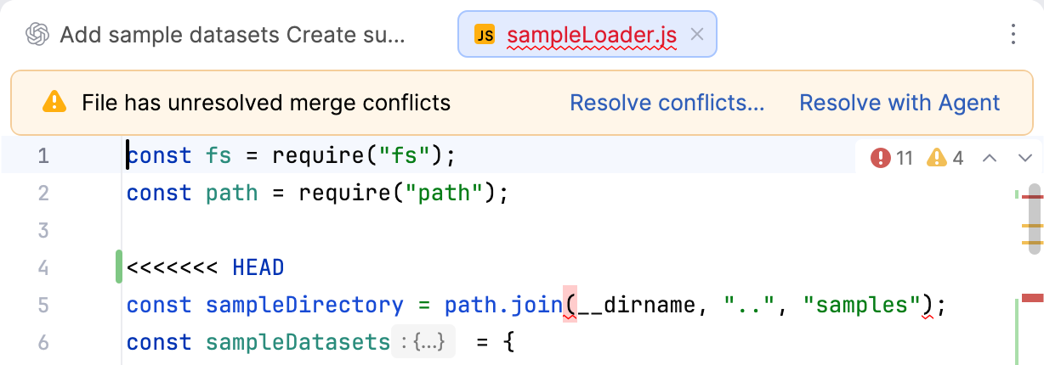Click line number 4 in the gutter
The width and height of the screenshot is (1044, 365).
pos(43,268)
